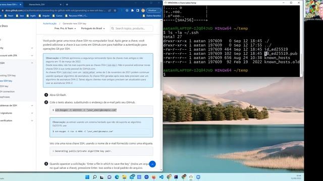Open the Git Bash diamond icon in taskbar
This screenshot has width=323, height=181.
coord(191,177)
